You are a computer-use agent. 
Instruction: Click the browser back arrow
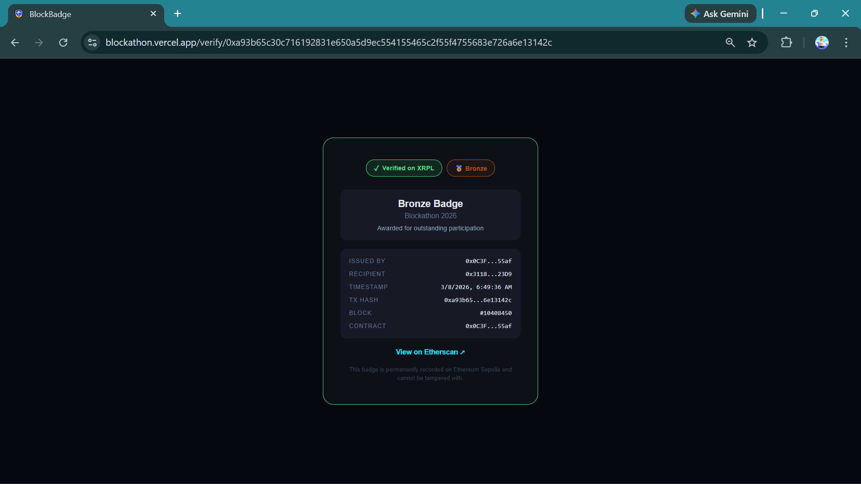(15, 43)
